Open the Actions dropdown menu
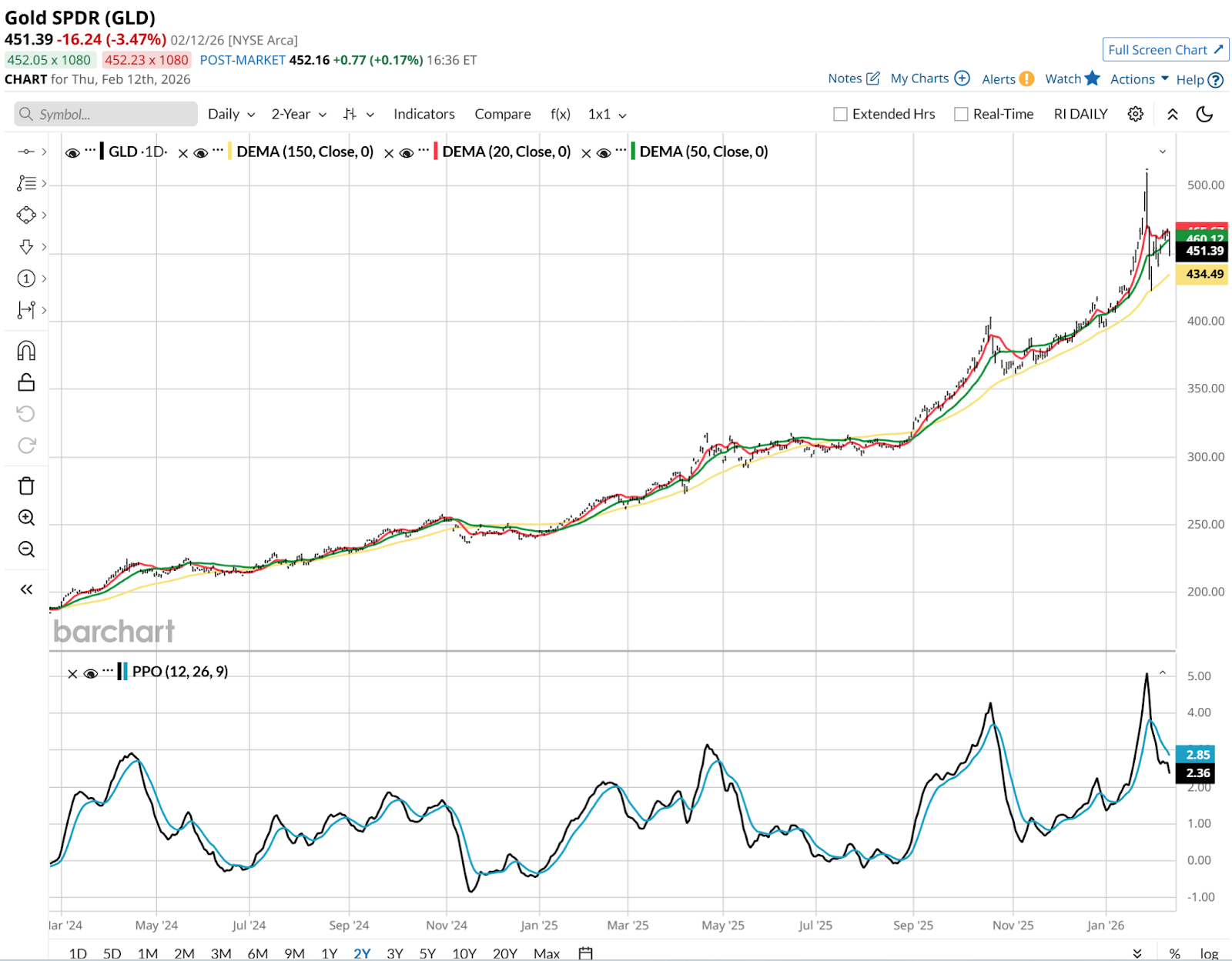 coord(1139,79)
